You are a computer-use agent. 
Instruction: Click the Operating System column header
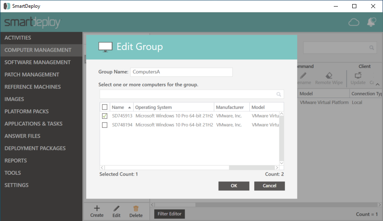coord(174,107)
